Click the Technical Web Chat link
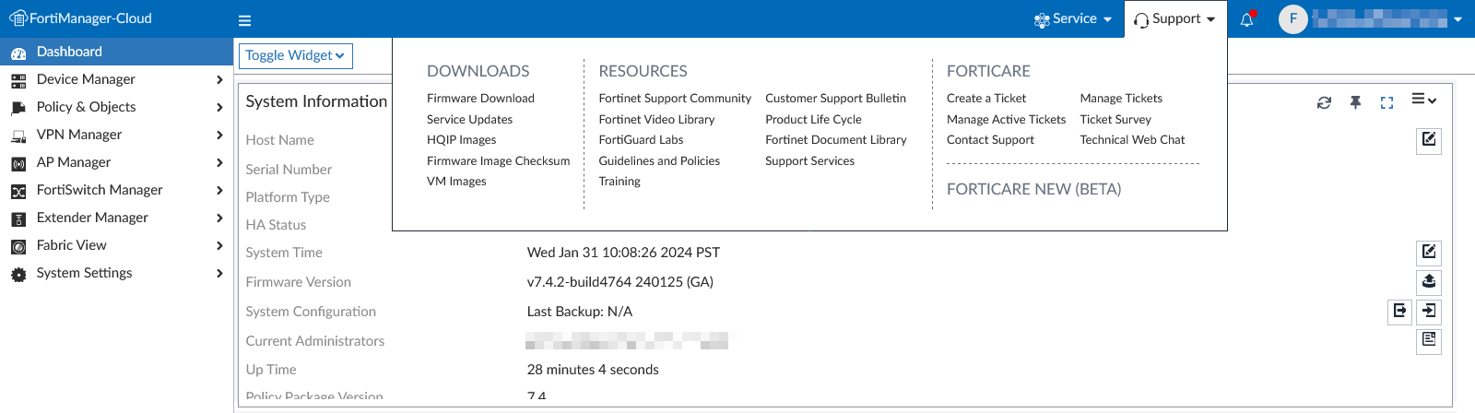The height and width of the screenshot is (413, 1475). pyautogui.click(x=1132, y=140)
